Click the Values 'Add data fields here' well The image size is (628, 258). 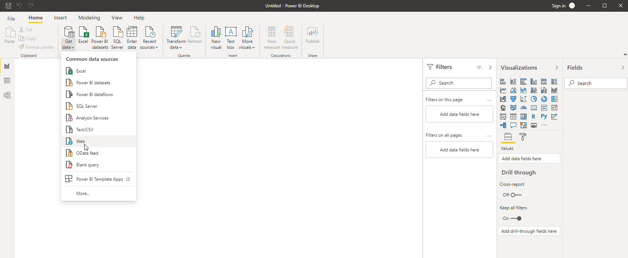529,158
